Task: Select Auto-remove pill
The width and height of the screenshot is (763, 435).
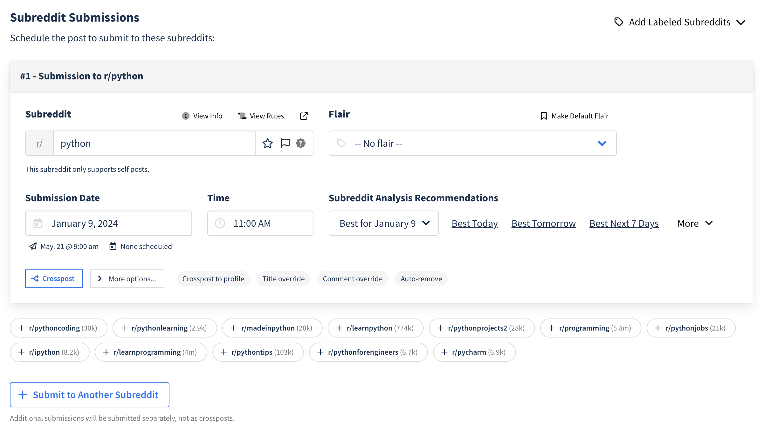Action: (421, 279)
